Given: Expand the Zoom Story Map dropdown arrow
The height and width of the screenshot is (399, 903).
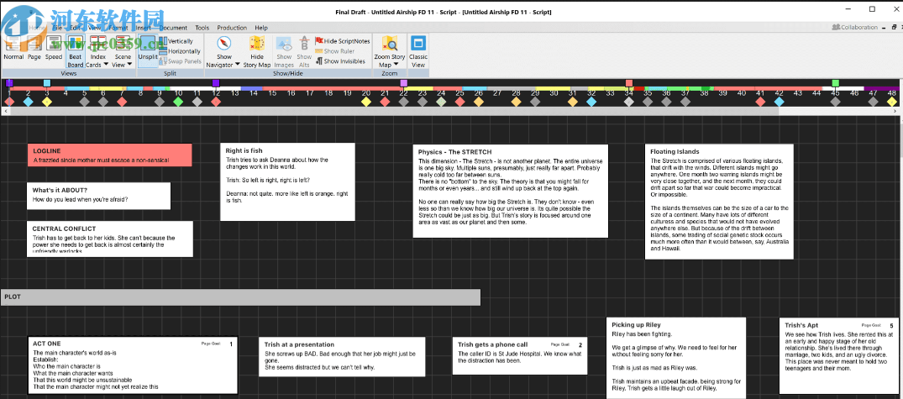Looking at the screenshot, I should pyautogui.click(x=396, y=65).
